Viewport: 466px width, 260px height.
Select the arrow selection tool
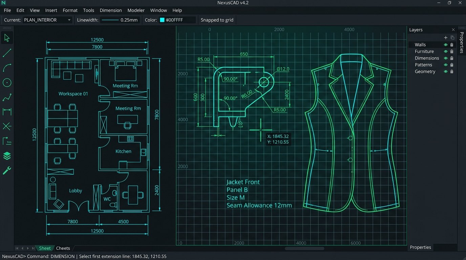pos(7,38)
